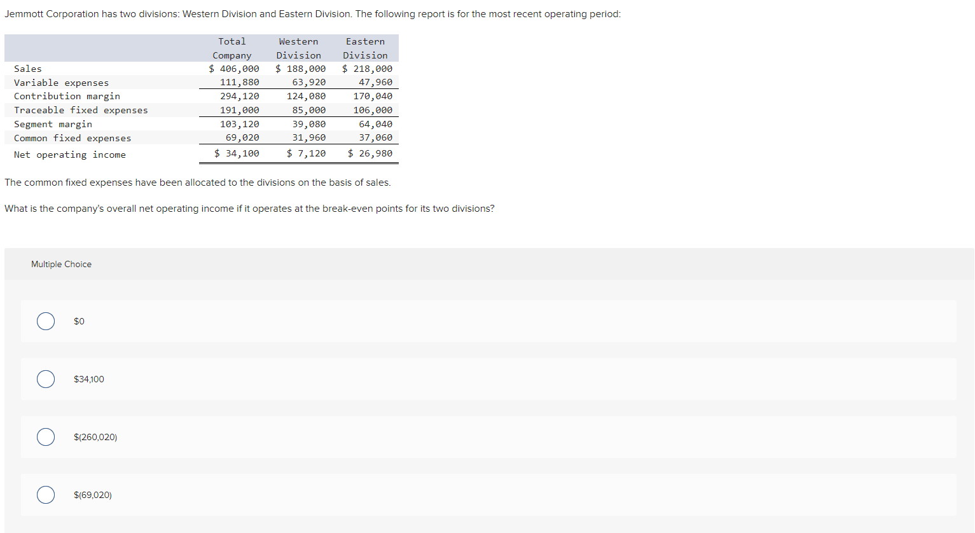975x533 pixels.
Task: Click the break-even question text
Action: 249,208
